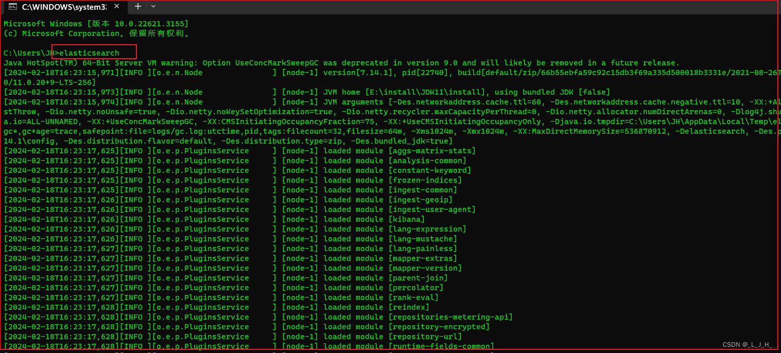Click the loaded module [ingest-user-agent] line

[239, 209]
